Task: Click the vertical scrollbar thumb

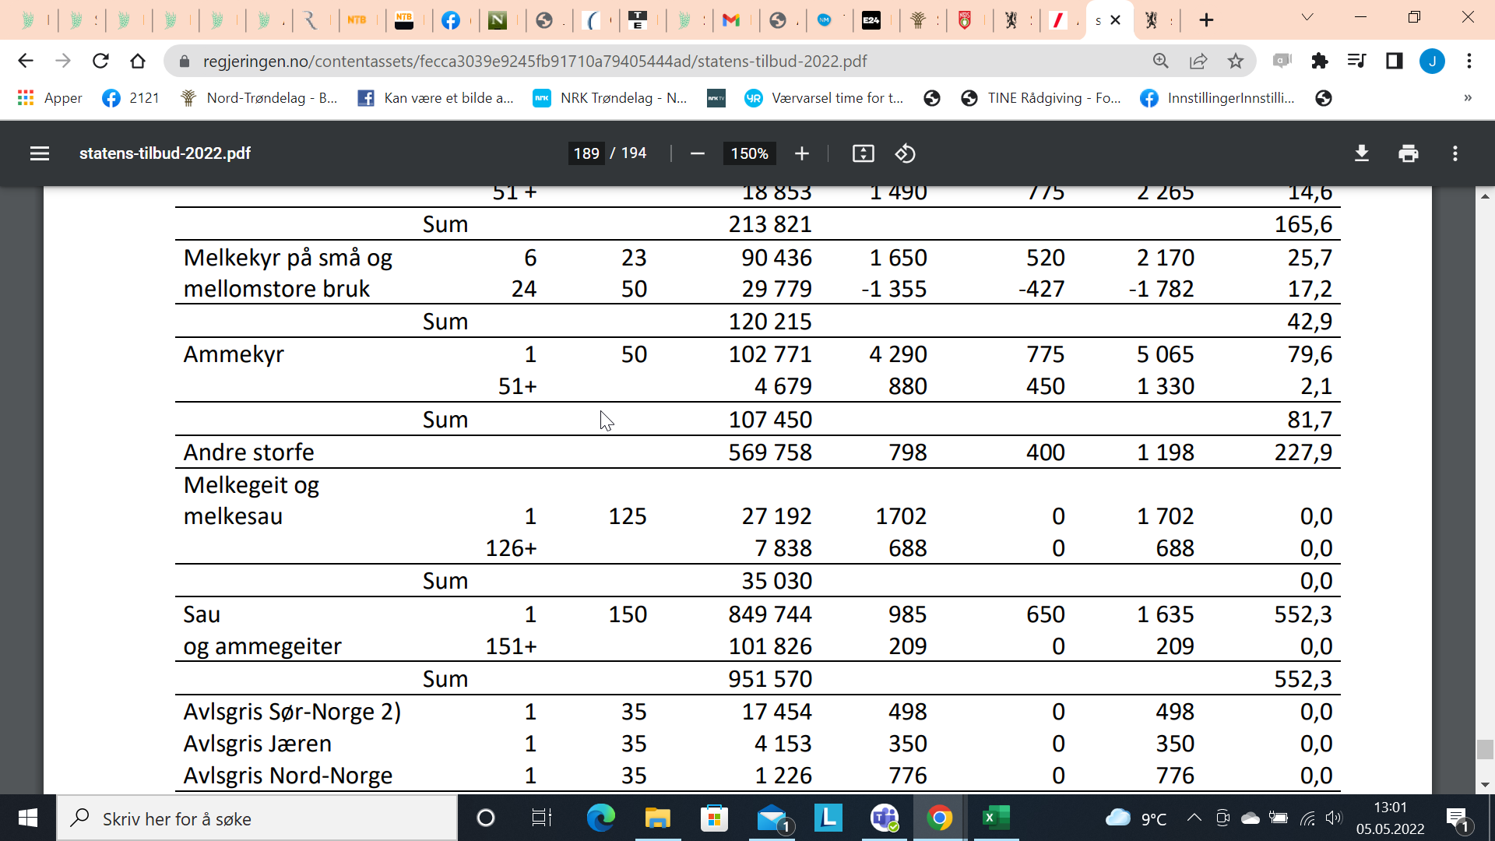Action: tap(1485, 749)
